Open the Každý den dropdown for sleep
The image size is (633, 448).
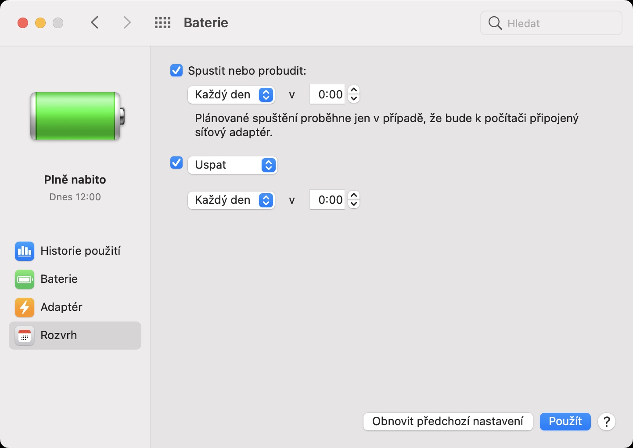coord(231,200)
